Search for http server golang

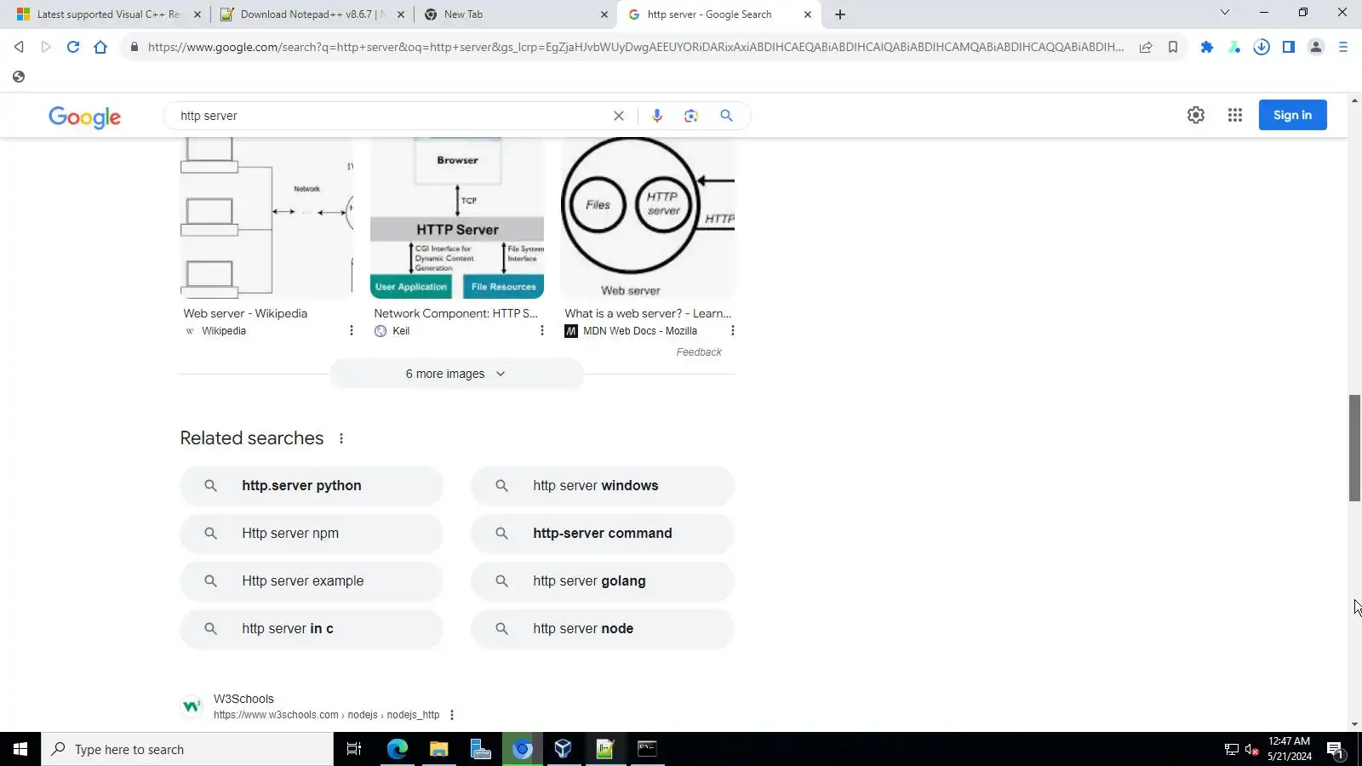[x=603, y=581]
